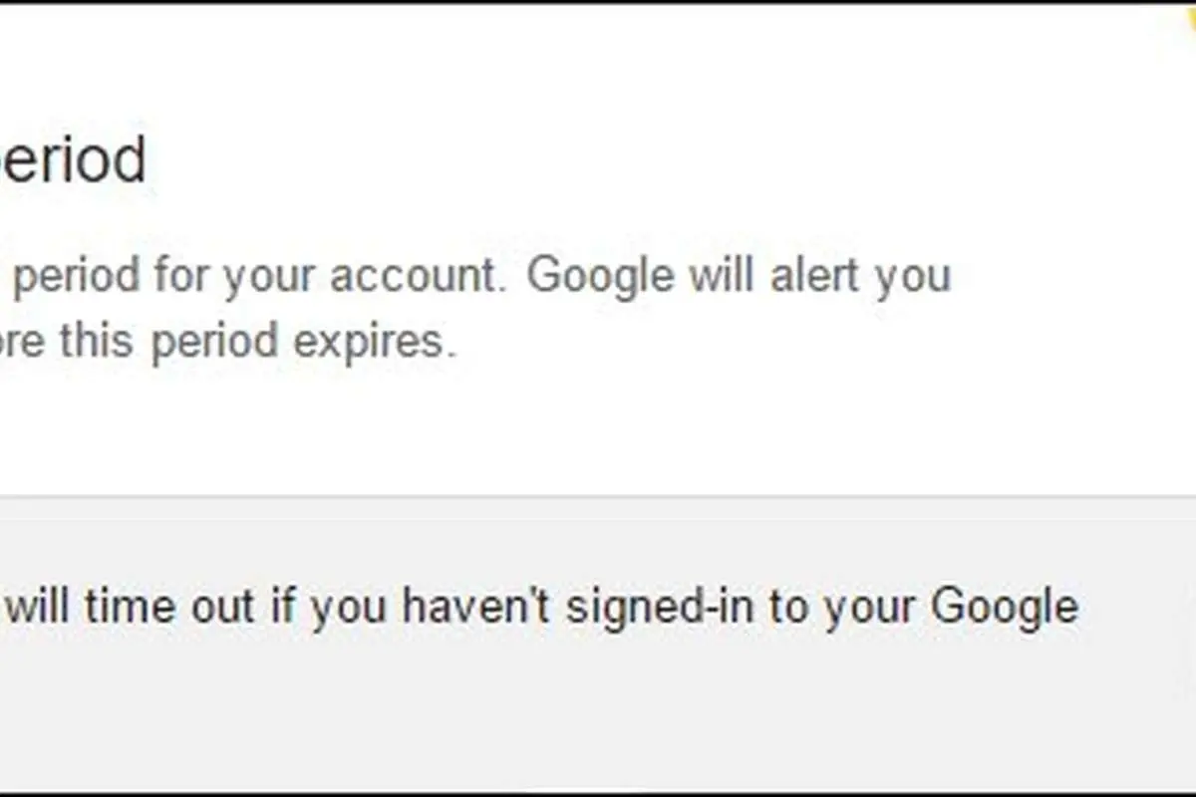Viewport: 1196px width, 797px height.
Task: Click the partially visible 'eriod' heading
Action: pos(73,161)
